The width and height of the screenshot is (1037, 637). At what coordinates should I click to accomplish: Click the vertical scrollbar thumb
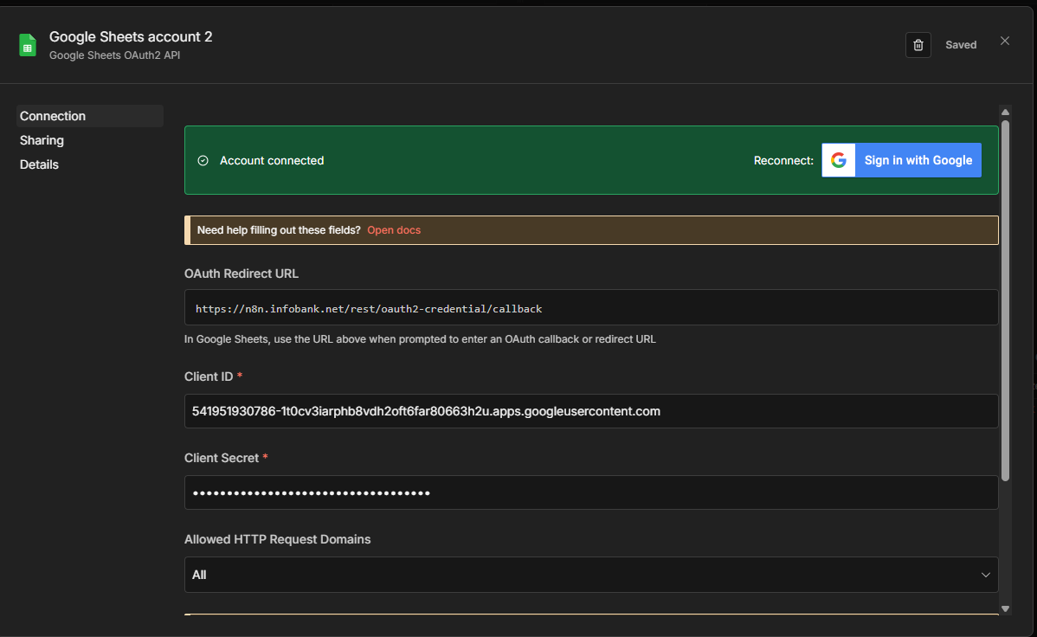click(1005, 299)
